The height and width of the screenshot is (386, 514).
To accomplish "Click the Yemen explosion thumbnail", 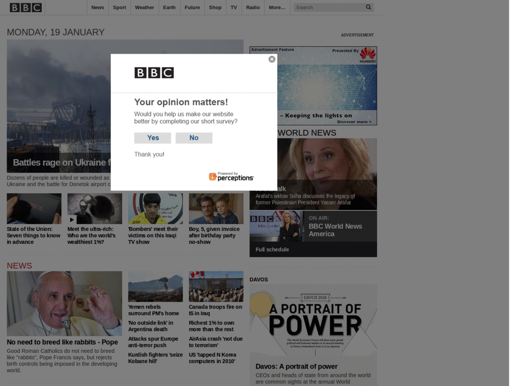I will (x=156, y=286).
